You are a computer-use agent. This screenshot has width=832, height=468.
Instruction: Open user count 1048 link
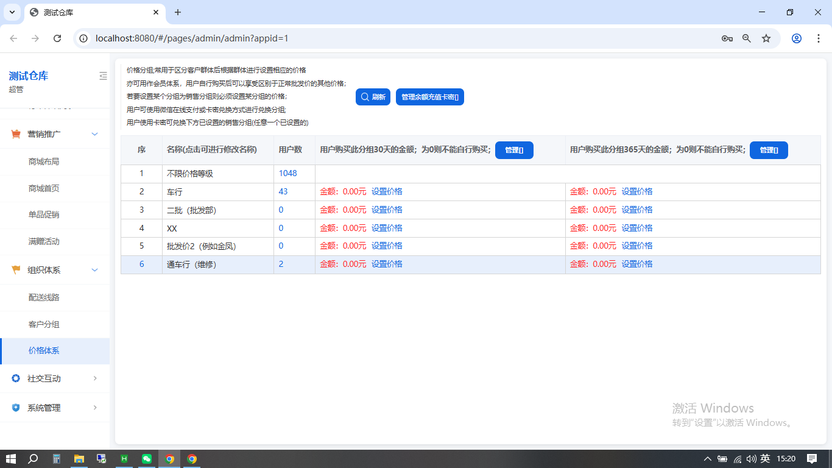287,174
